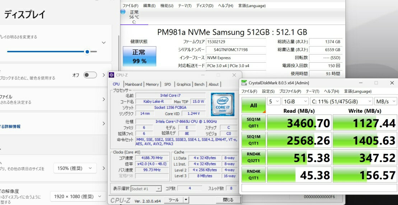398x205 pixels.
Task: Start all tests with the All button
Action: pyautogui.click(x=253, y=105)
